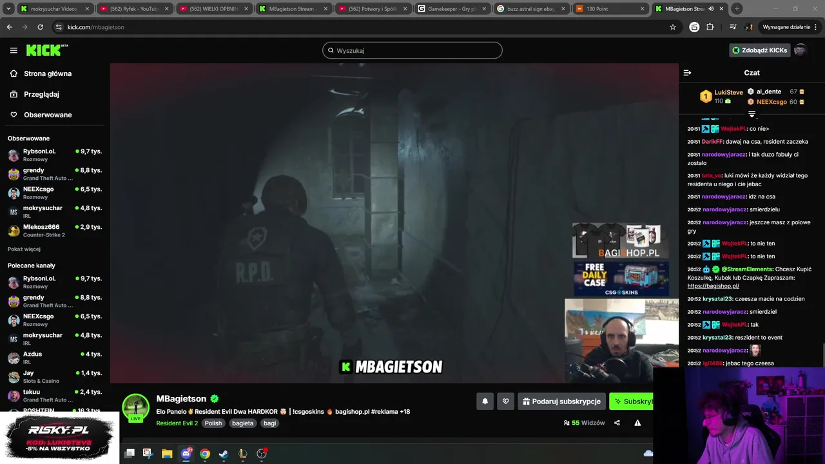Open Obserwowane section

48,115
